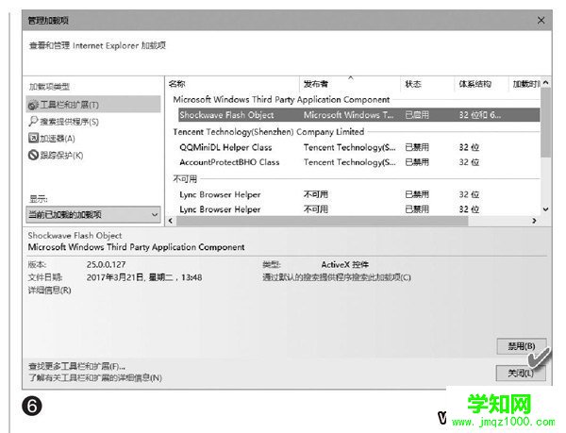Click the accelerator icon beside 加速器(A)

click(x=33, y=138)
